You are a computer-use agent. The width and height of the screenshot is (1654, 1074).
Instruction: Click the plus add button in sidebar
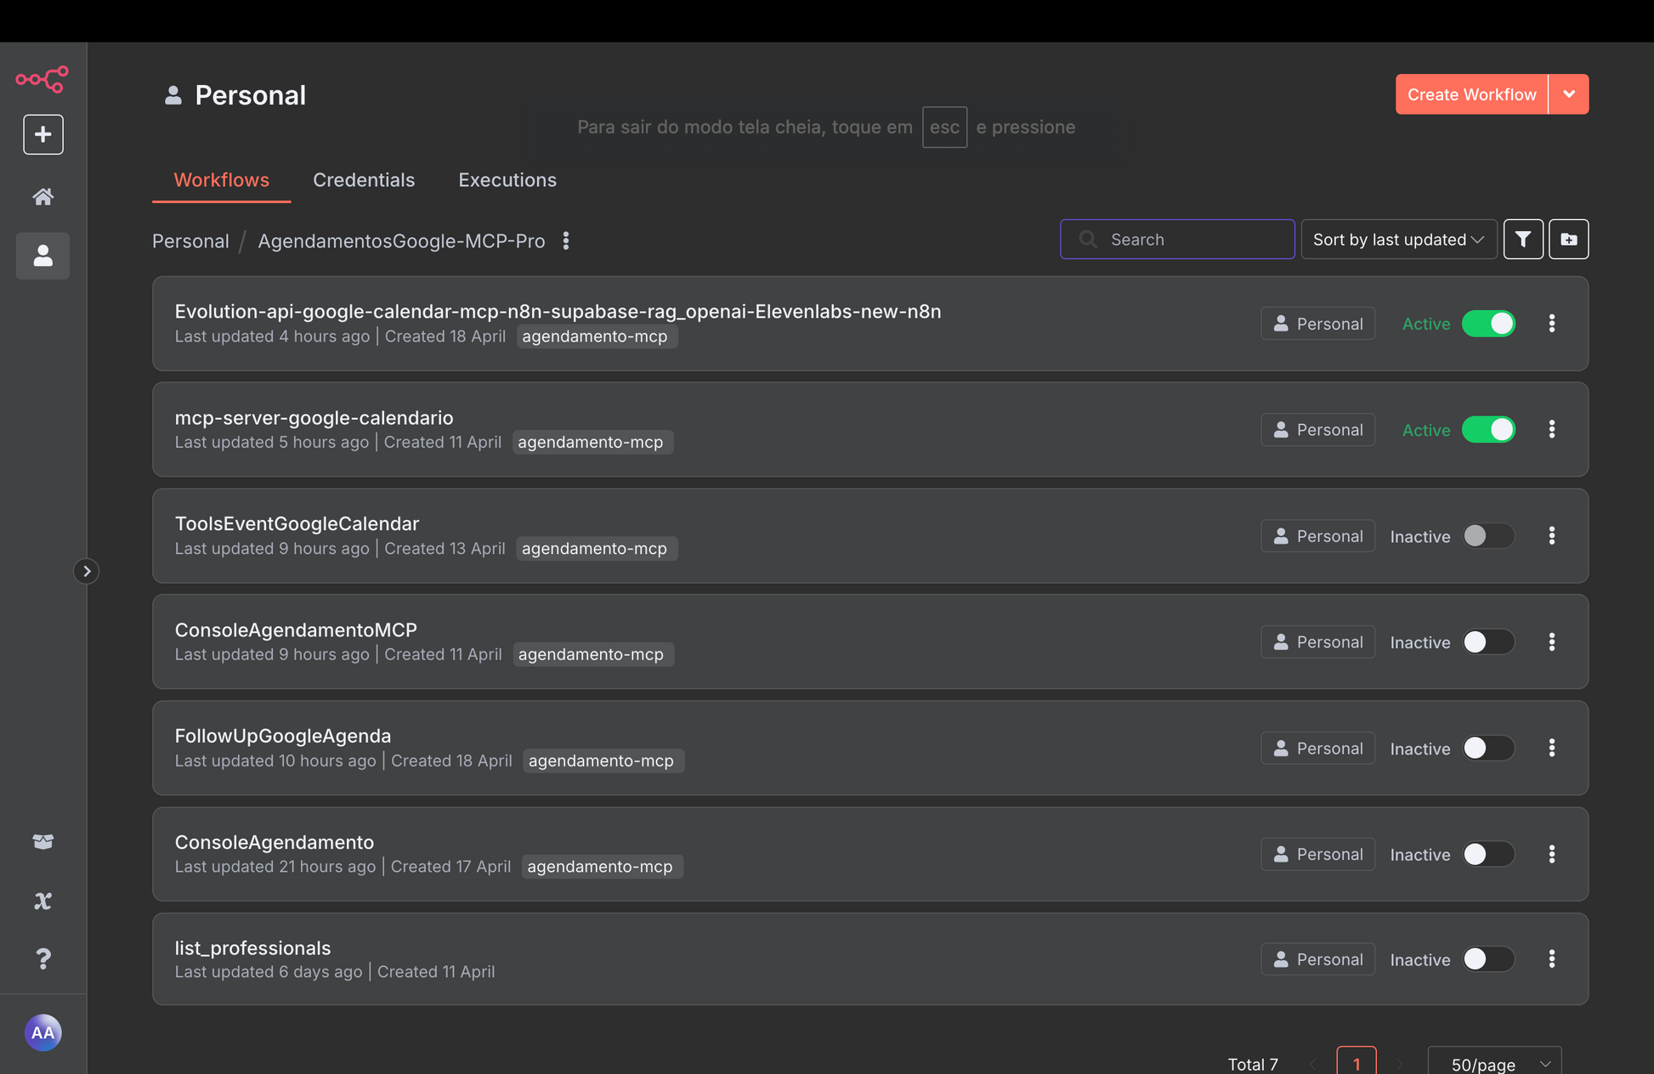tap(43, 134)
